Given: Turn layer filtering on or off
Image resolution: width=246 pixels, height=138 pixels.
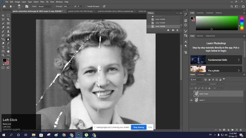Looking at the screenshot, I should (224, 79).
